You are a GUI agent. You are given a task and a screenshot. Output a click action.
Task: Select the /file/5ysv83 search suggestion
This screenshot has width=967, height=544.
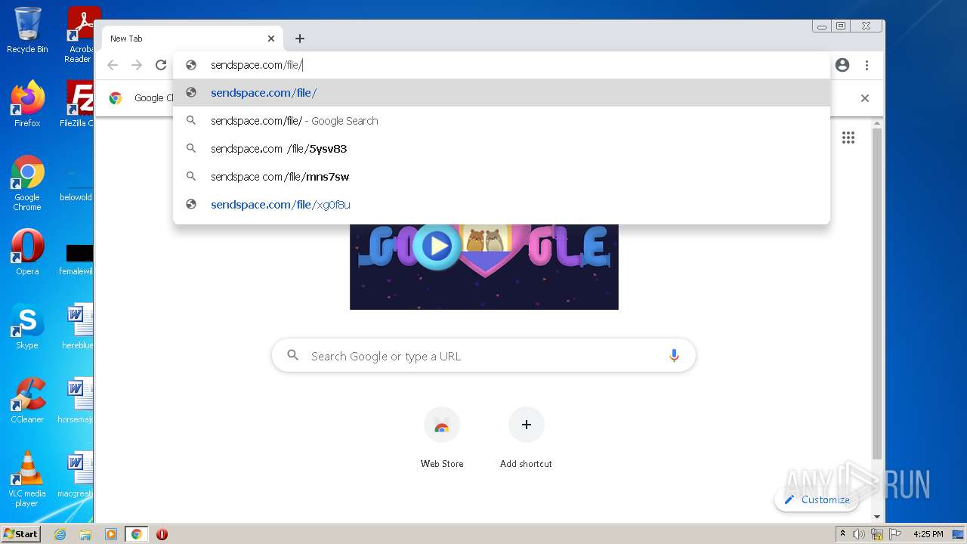click(502, 149)
